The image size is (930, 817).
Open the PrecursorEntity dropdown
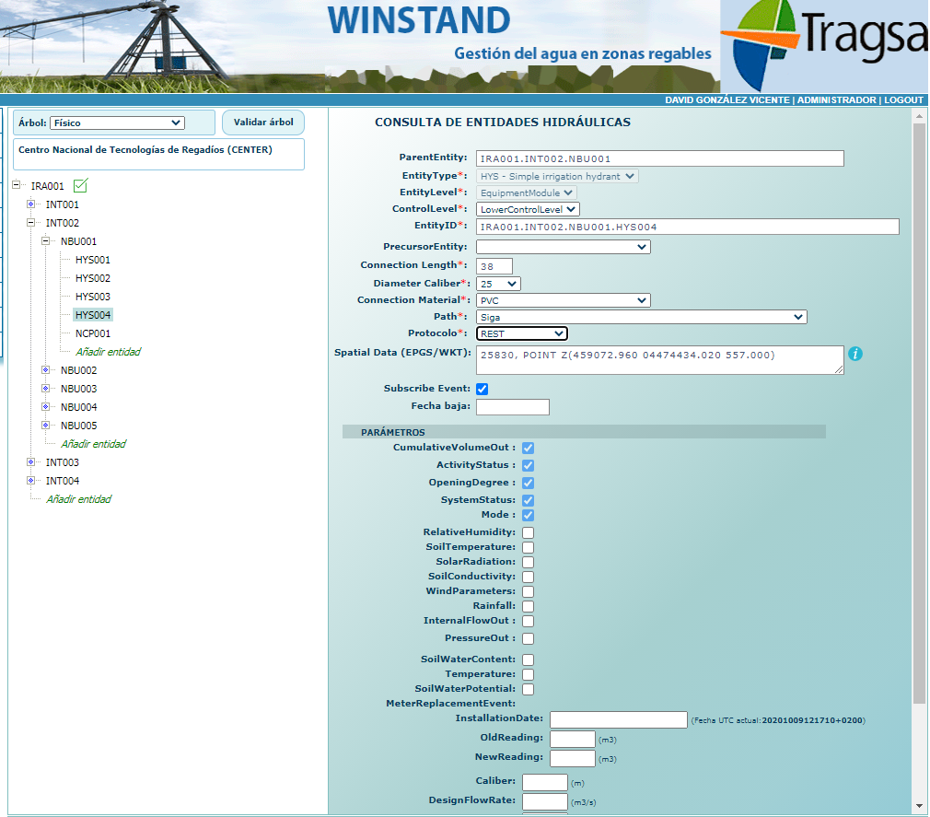(x=564, y=247)
